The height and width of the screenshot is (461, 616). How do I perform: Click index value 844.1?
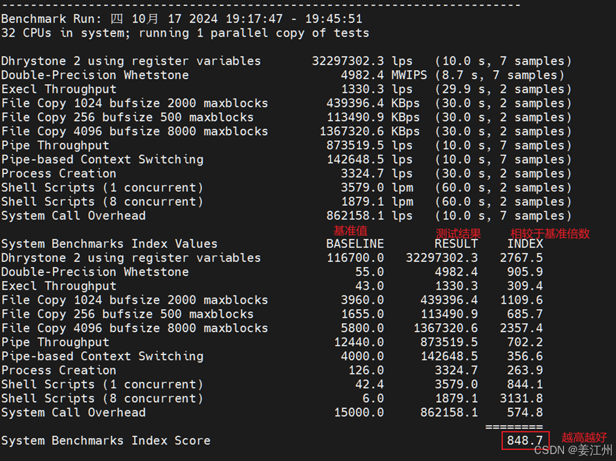tap(525, 385)
